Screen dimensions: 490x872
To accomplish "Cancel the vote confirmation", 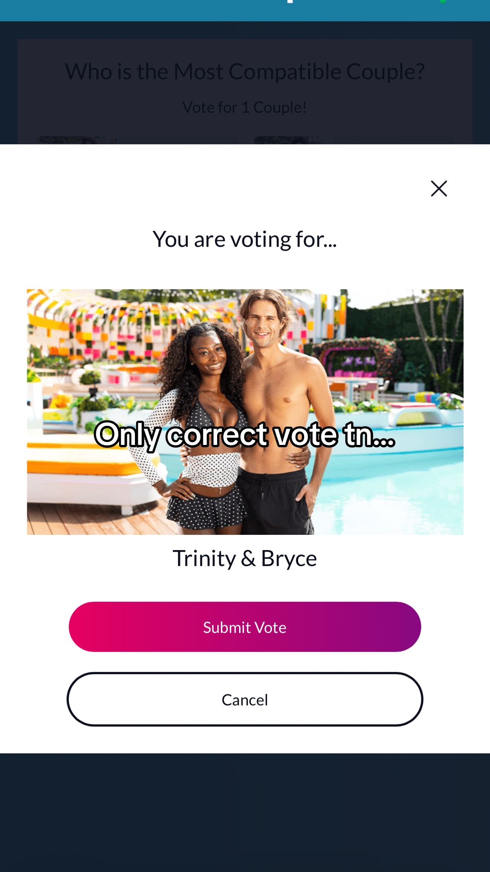I will pyautogui.click(x=245, y=699).
